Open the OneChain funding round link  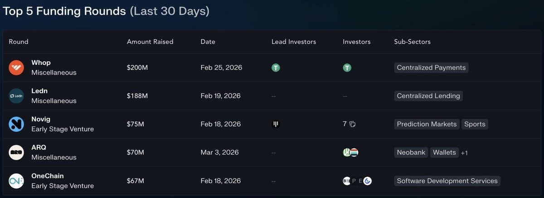48,176
